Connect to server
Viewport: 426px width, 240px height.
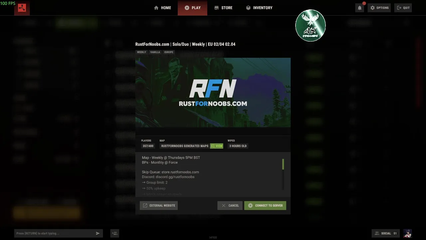tap(265, 206)
